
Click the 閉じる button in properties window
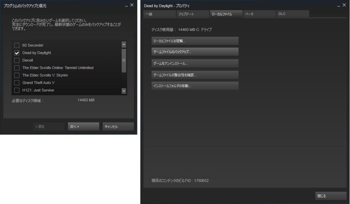[331, 196]
